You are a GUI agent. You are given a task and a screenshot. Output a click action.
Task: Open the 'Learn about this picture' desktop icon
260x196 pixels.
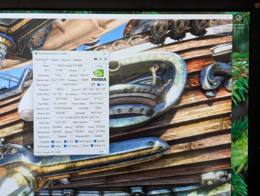pyautogui.click(x=238, y=22)
